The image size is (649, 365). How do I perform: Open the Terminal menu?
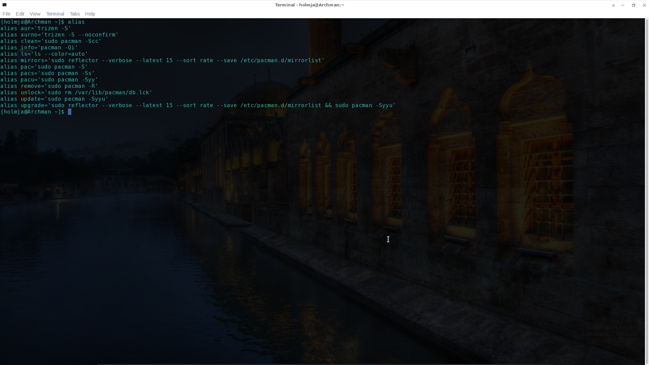55,14
